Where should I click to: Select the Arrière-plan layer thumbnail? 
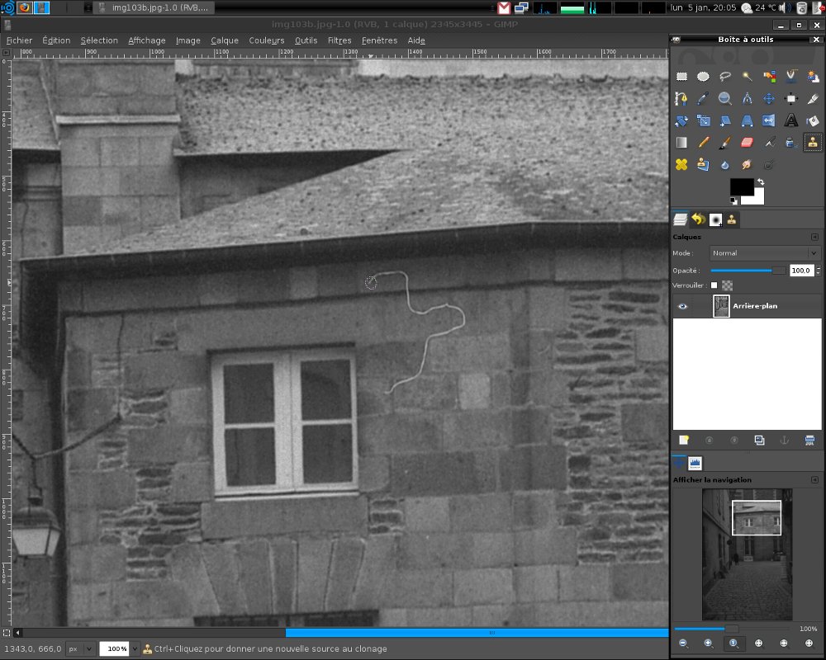point(721,306)
